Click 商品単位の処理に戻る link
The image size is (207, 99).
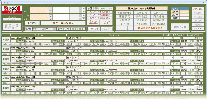click(x=150, y=28)
